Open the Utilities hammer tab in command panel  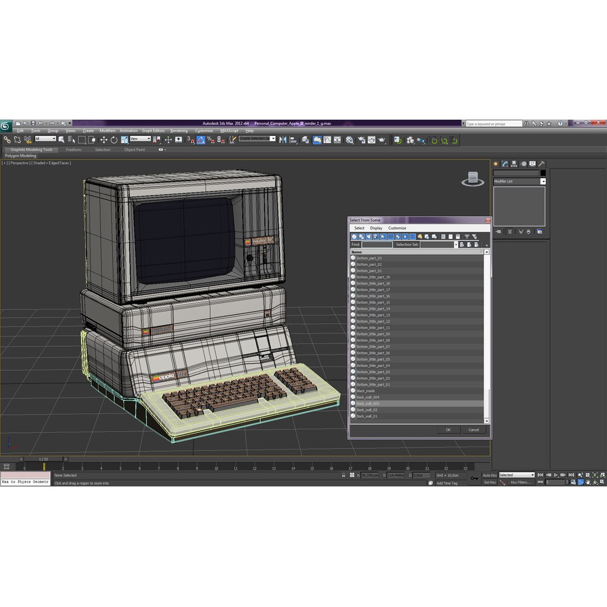542,164
